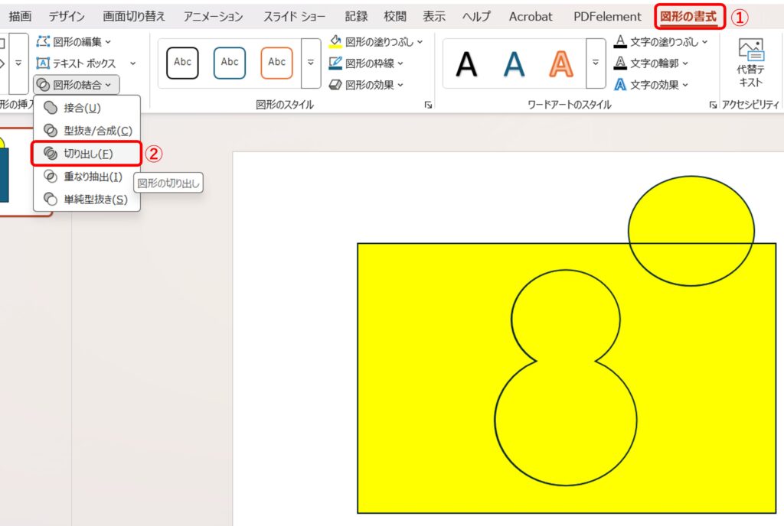
Task: Select the black outline Abc shape style
Action: [182, 63]
